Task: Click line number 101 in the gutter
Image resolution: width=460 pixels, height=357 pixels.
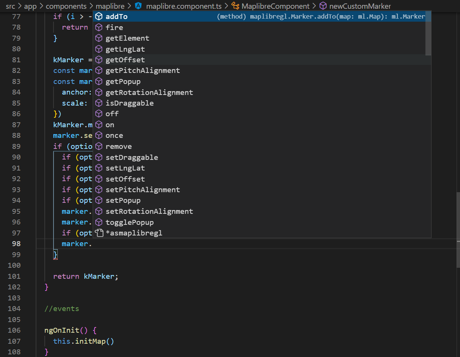Action: (14, 276)
